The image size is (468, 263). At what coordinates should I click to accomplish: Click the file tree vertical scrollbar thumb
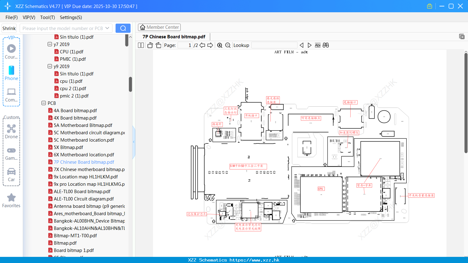(130, 84)
